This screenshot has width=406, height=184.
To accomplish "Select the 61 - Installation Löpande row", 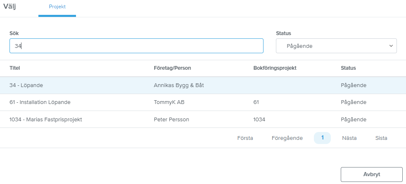I will [x=203, y=102].
